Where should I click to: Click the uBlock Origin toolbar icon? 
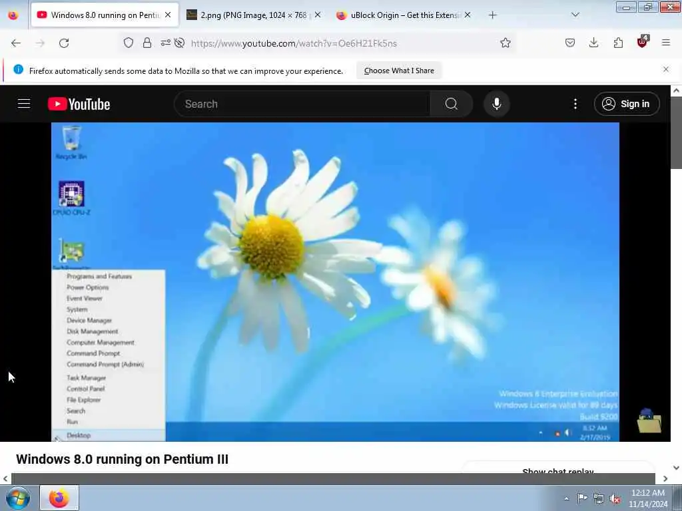pyautogui.click(x=643, y=42)
